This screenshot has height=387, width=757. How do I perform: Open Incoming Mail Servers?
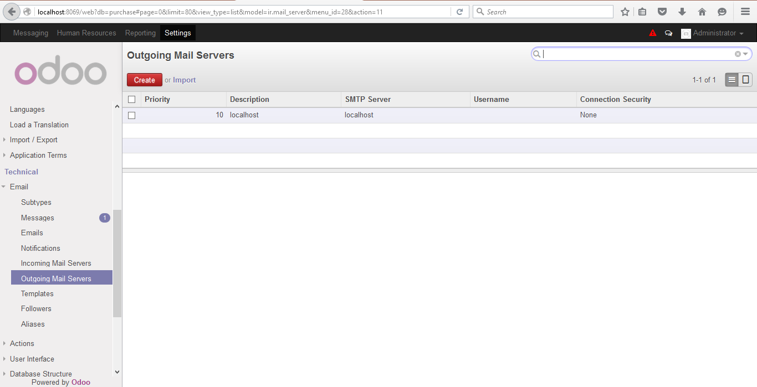[56, 264]
